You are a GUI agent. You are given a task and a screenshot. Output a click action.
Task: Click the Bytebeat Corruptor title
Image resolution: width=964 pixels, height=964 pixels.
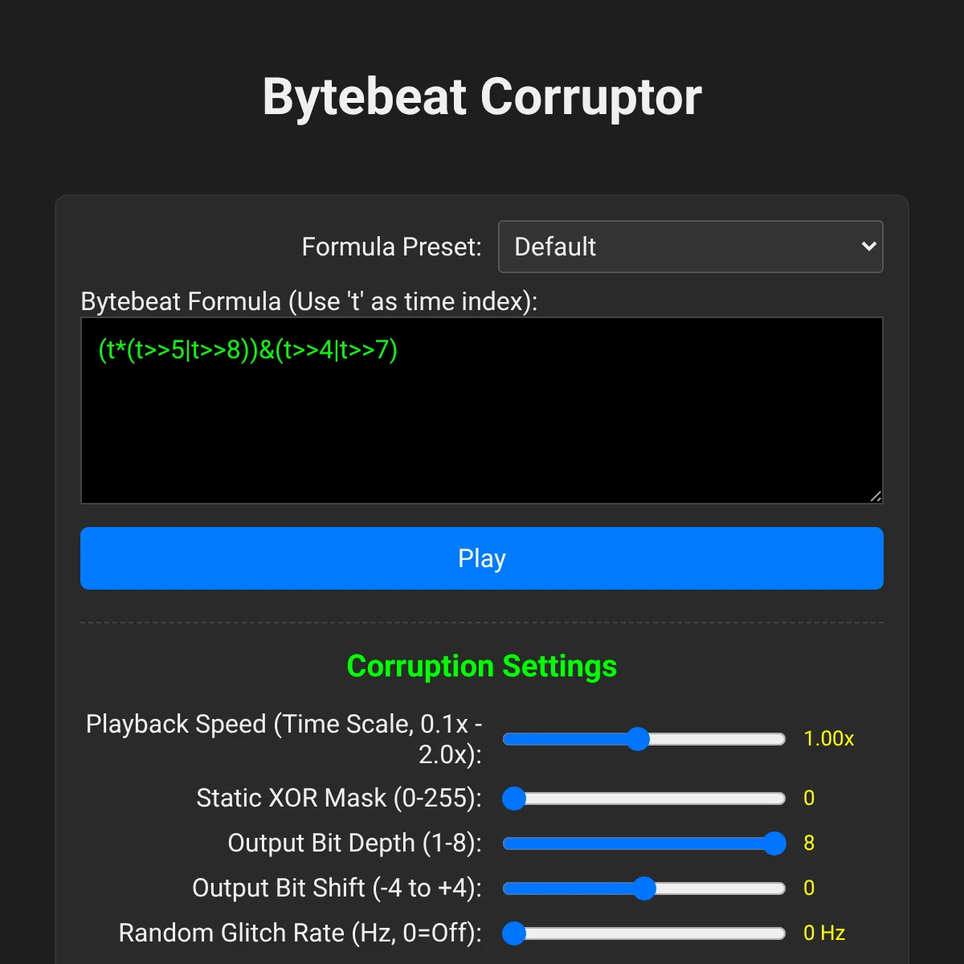[482, 97]
